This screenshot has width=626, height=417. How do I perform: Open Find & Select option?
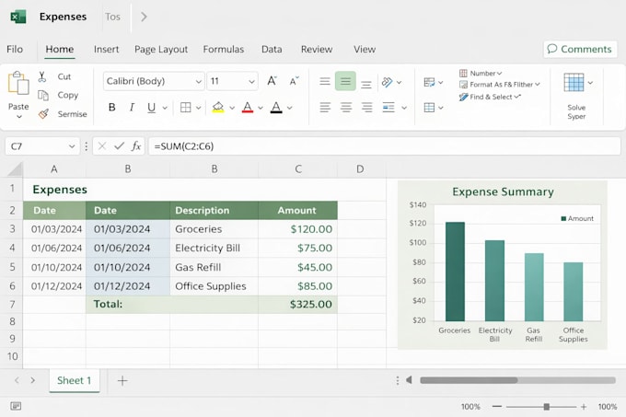coord(491,97)
